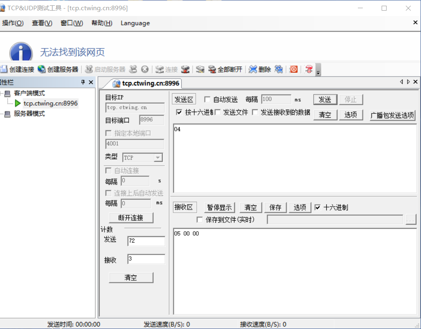Switch to the tcp.ctwing.cn:8996 tab
Image resolution: width=421 pixels, height=329 pixels.
pos(146,83)
